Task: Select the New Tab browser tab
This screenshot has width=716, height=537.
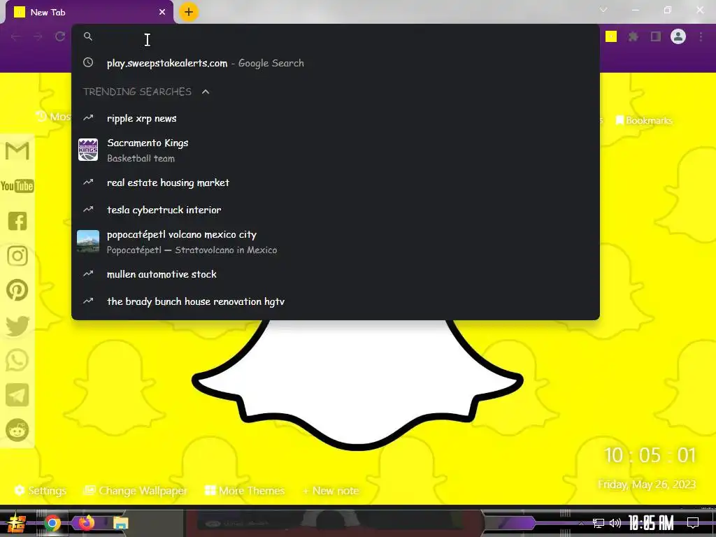Action: (89, 13)
